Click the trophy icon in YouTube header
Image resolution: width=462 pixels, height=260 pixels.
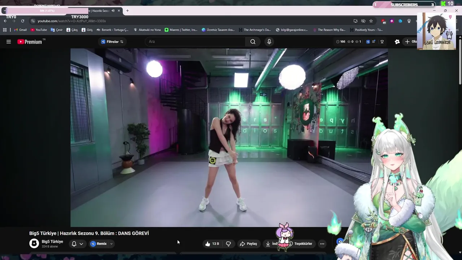382,42
